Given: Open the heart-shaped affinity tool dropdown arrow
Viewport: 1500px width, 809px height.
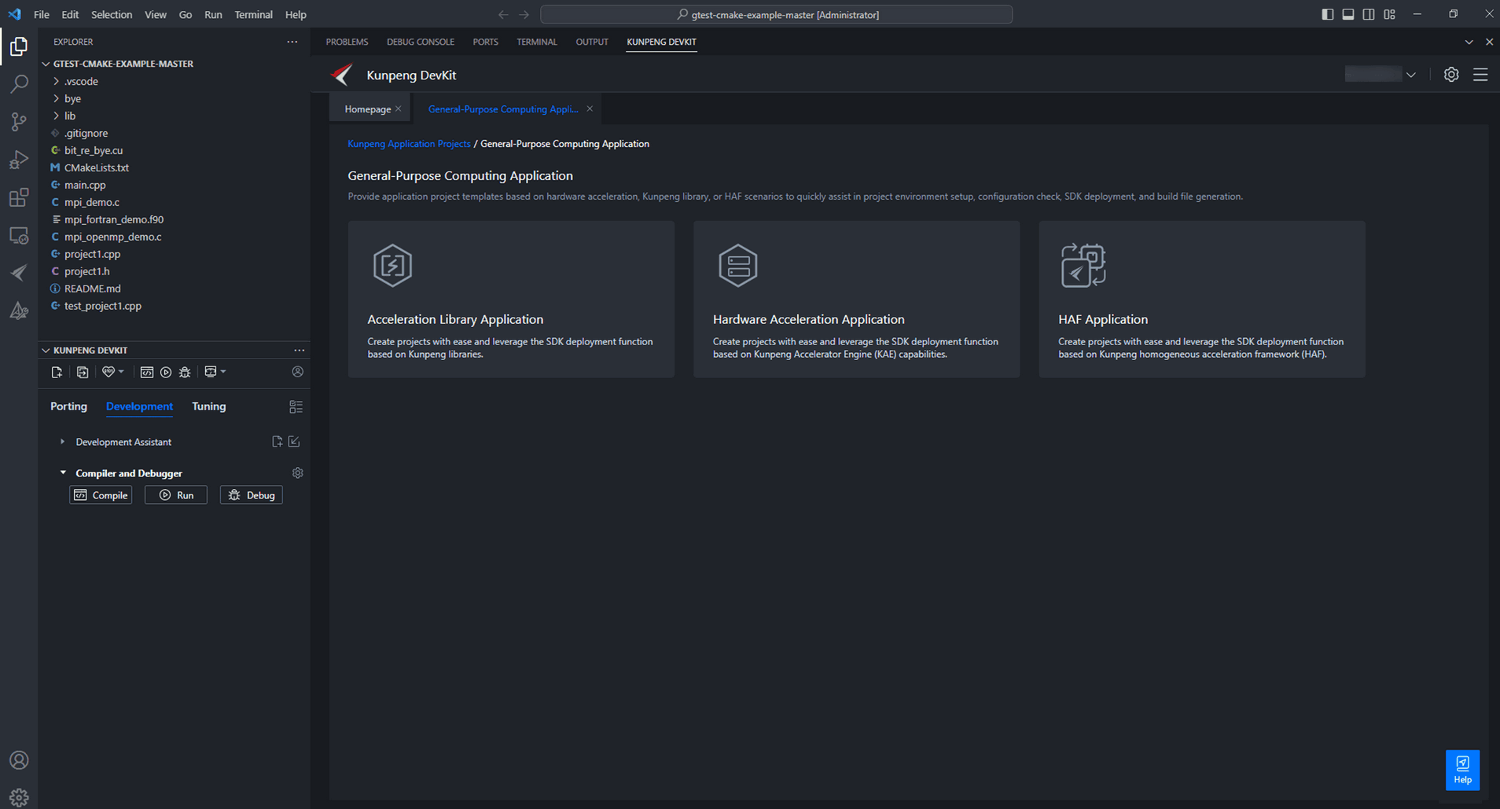Looking at the screenshot, I should pyautogui.click(x=121, y=371).
